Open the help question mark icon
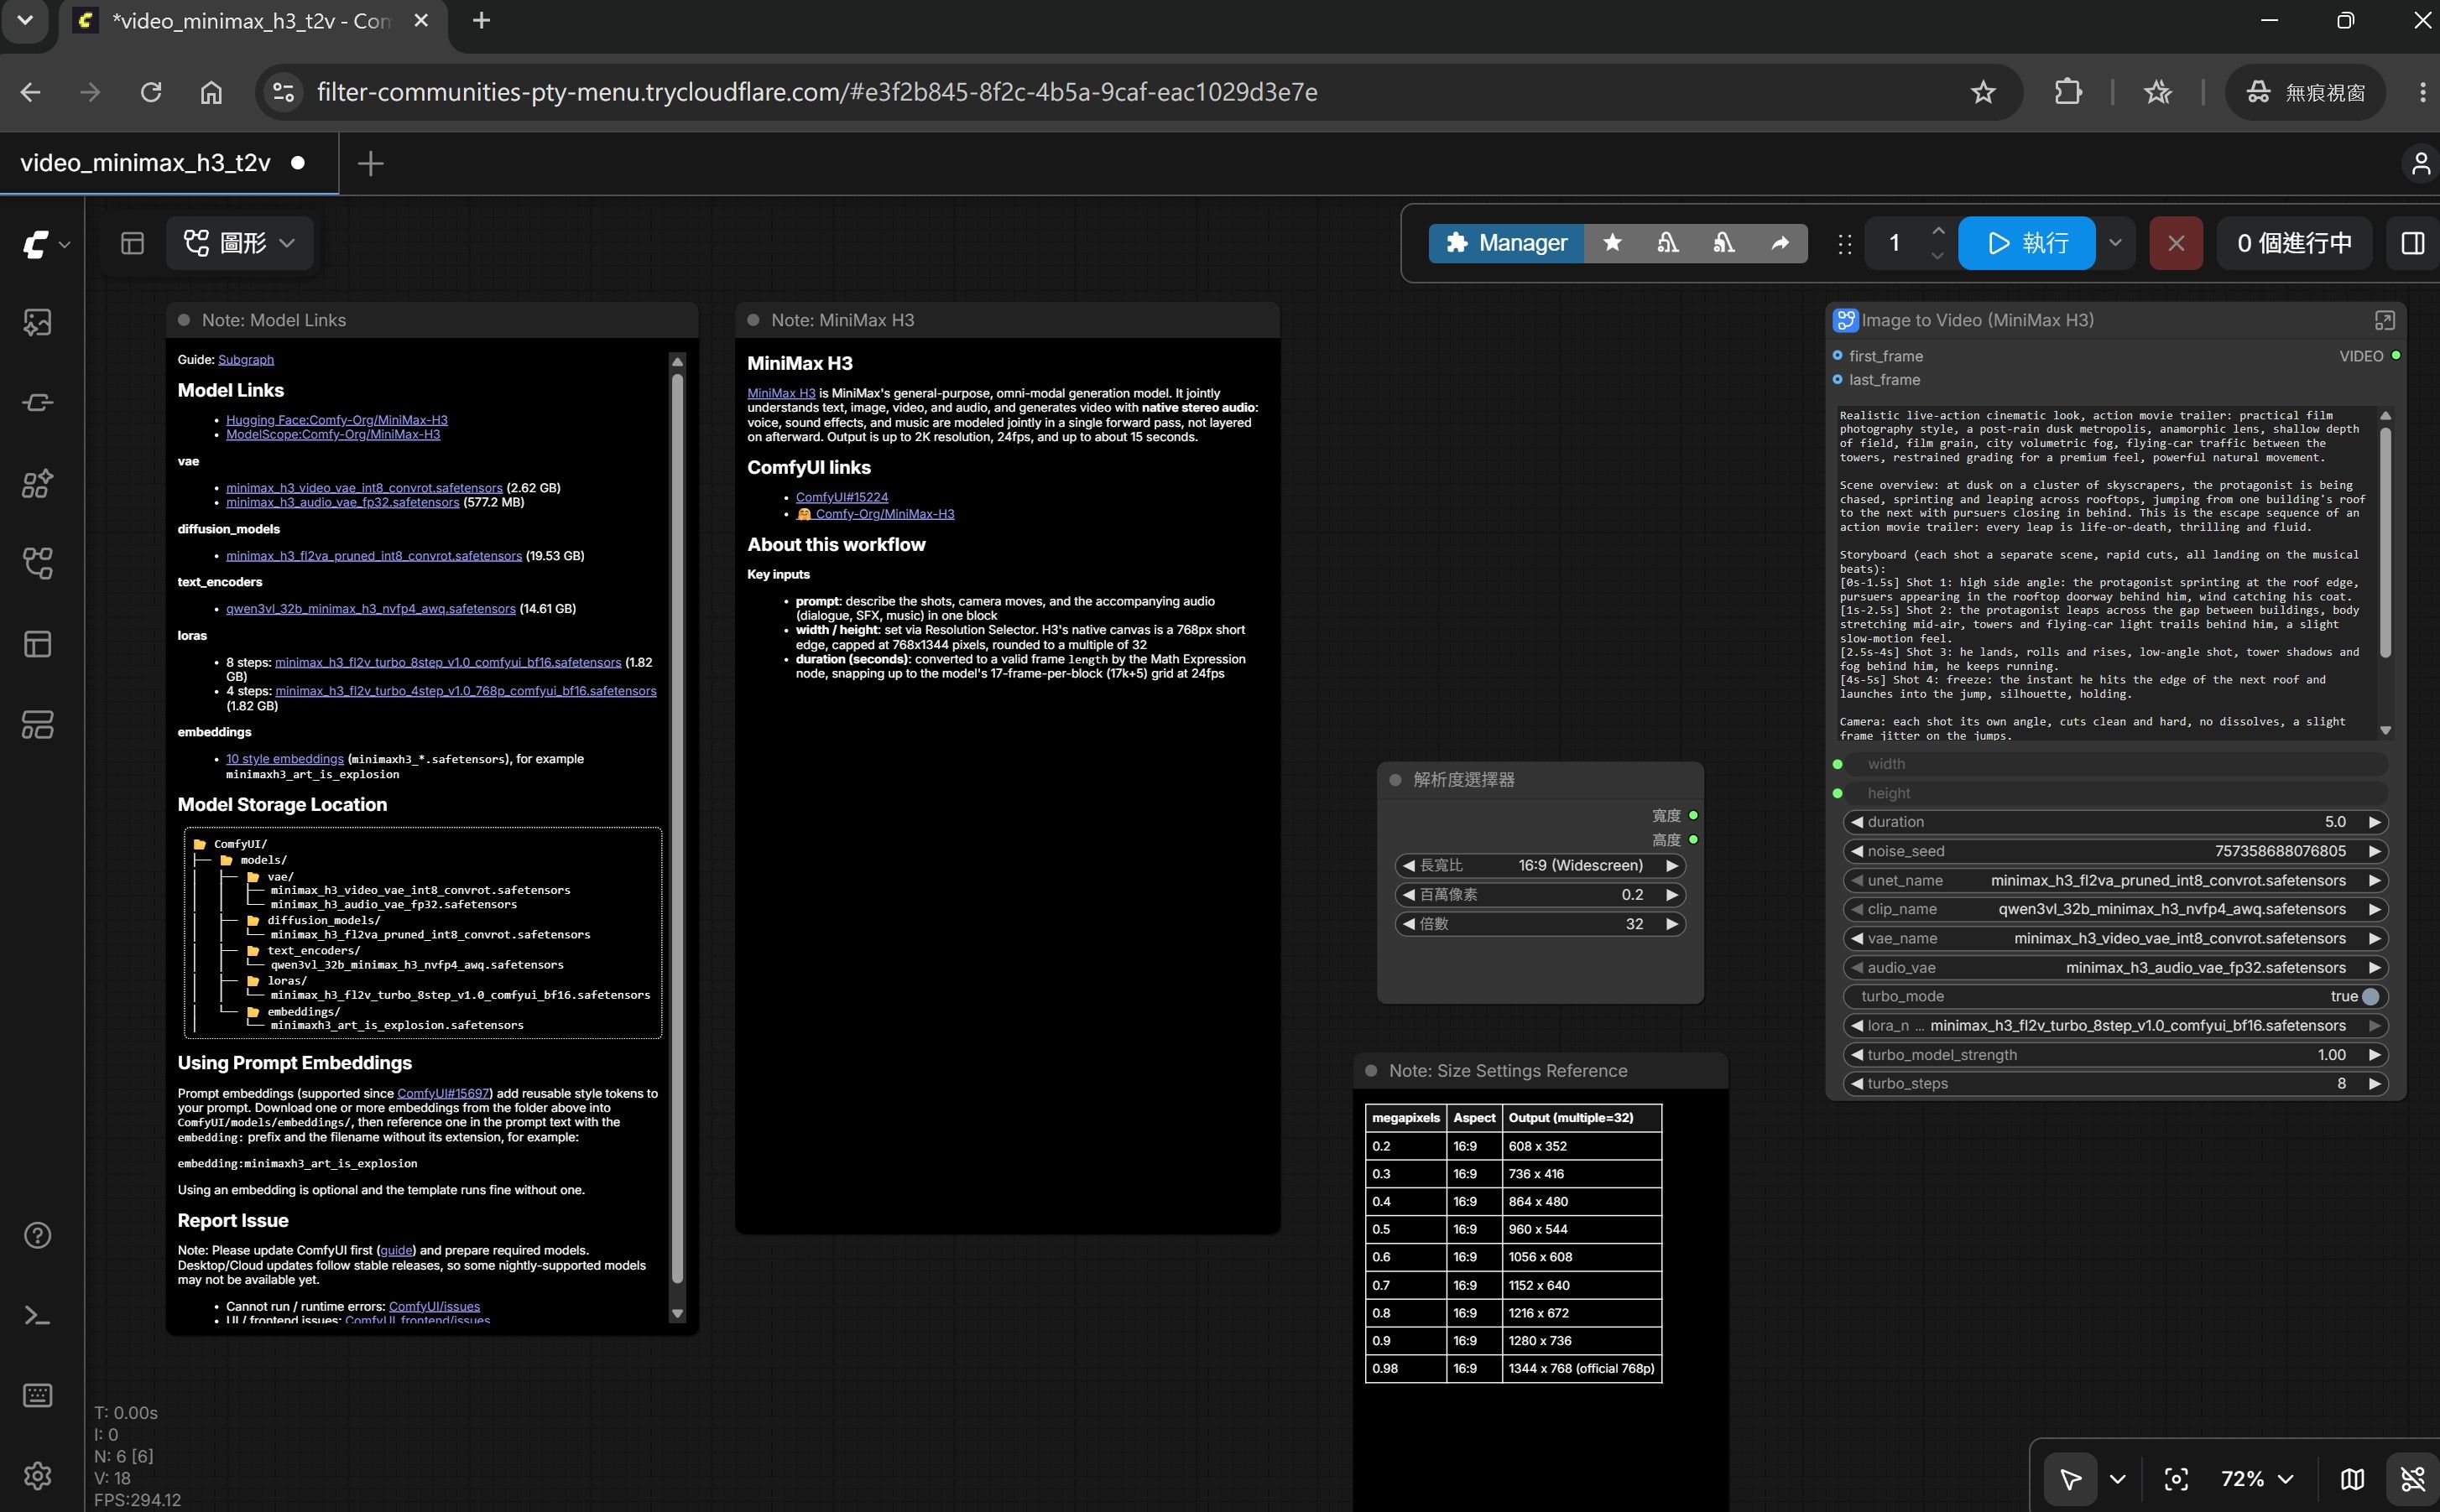Screen dimensions: 2440x1512 38,1235
